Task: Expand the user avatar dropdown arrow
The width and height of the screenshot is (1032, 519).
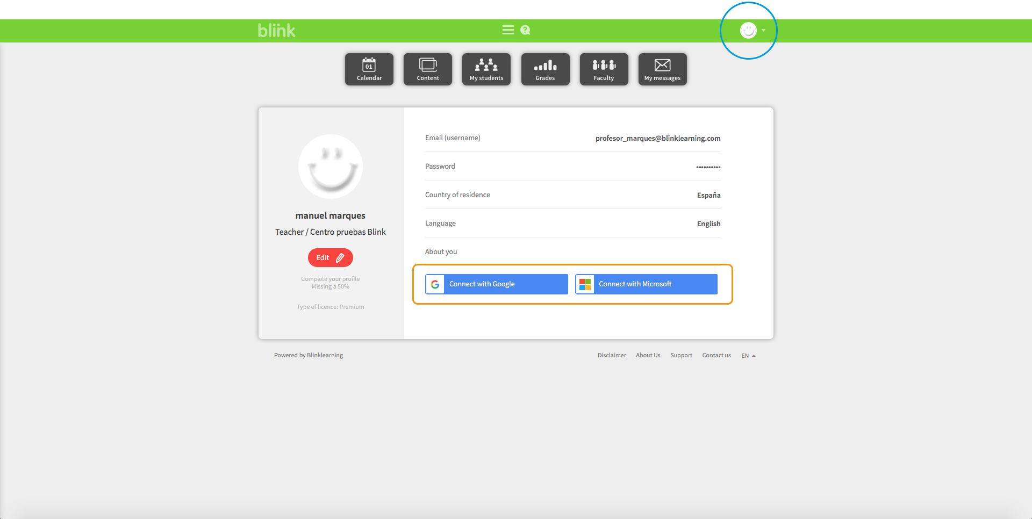Action: [763, 31]
